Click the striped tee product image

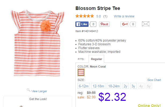(x=38, y=43)
